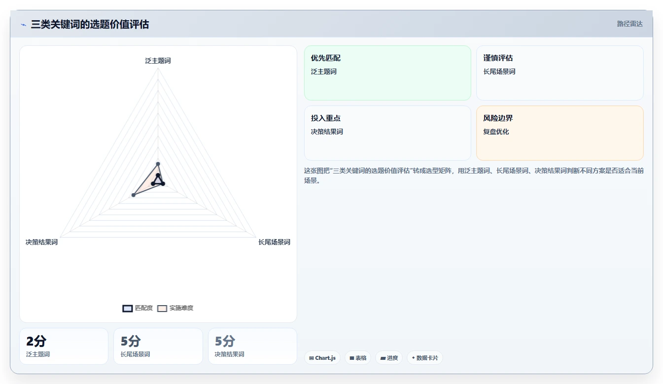Click the 实施难度 data point toward 决策结果词
The image size is (663, 384).
(x=134, y=195)
